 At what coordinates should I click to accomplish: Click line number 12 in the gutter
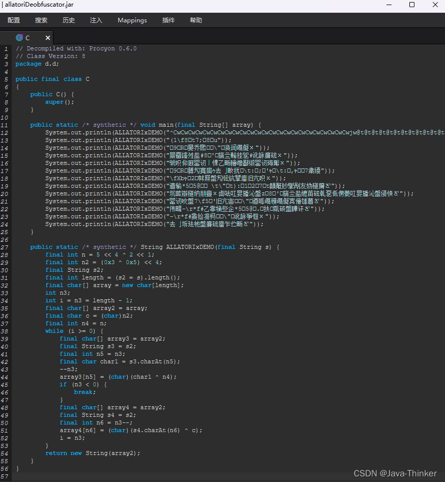pyautogui.click(x=4, y=133)
